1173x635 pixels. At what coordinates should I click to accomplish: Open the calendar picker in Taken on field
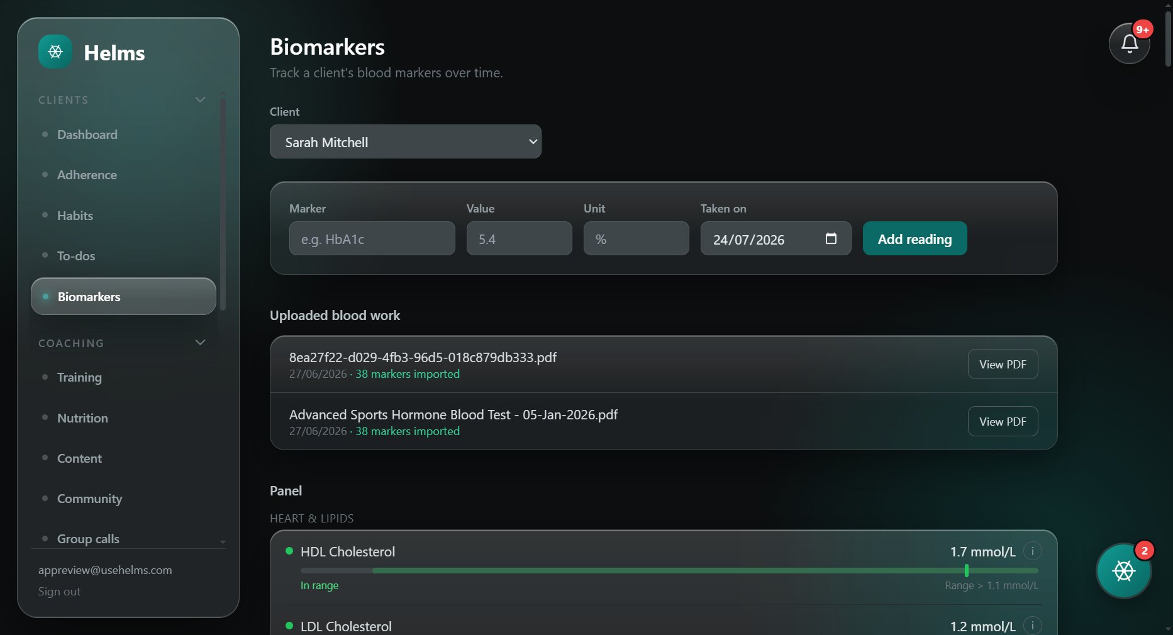(831, 239)
